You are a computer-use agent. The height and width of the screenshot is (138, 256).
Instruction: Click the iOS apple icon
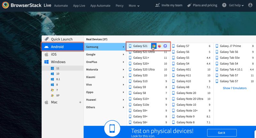click(46, 54)
